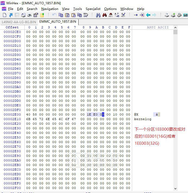Click the Print icon in toolbar
Image resolution: width=188 pixels, height=193 pixels.
click(x=23, y=15)
